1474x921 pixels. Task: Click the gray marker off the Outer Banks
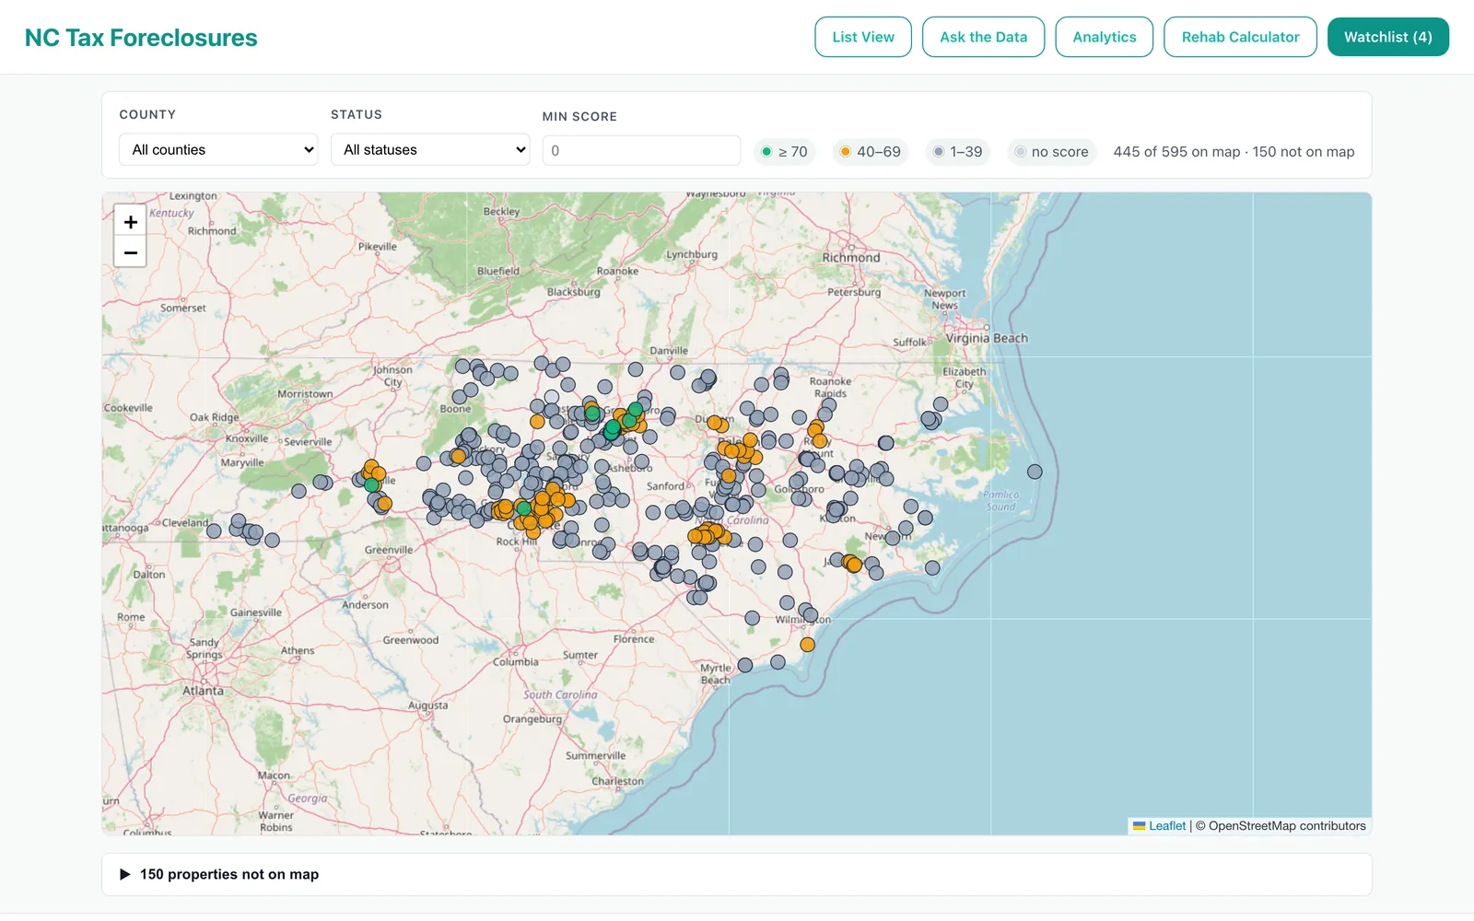(x=1035, y=472)
